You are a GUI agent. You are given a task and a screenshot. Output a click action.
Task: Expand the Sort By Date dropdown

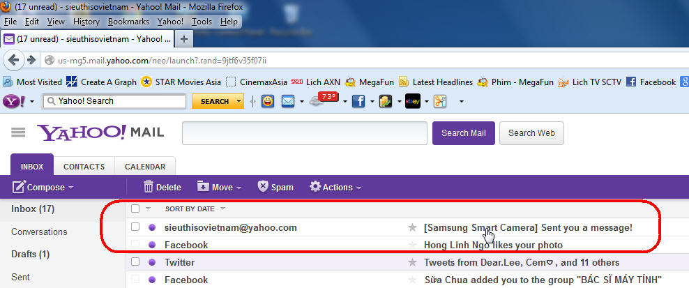tap(195, 209)
